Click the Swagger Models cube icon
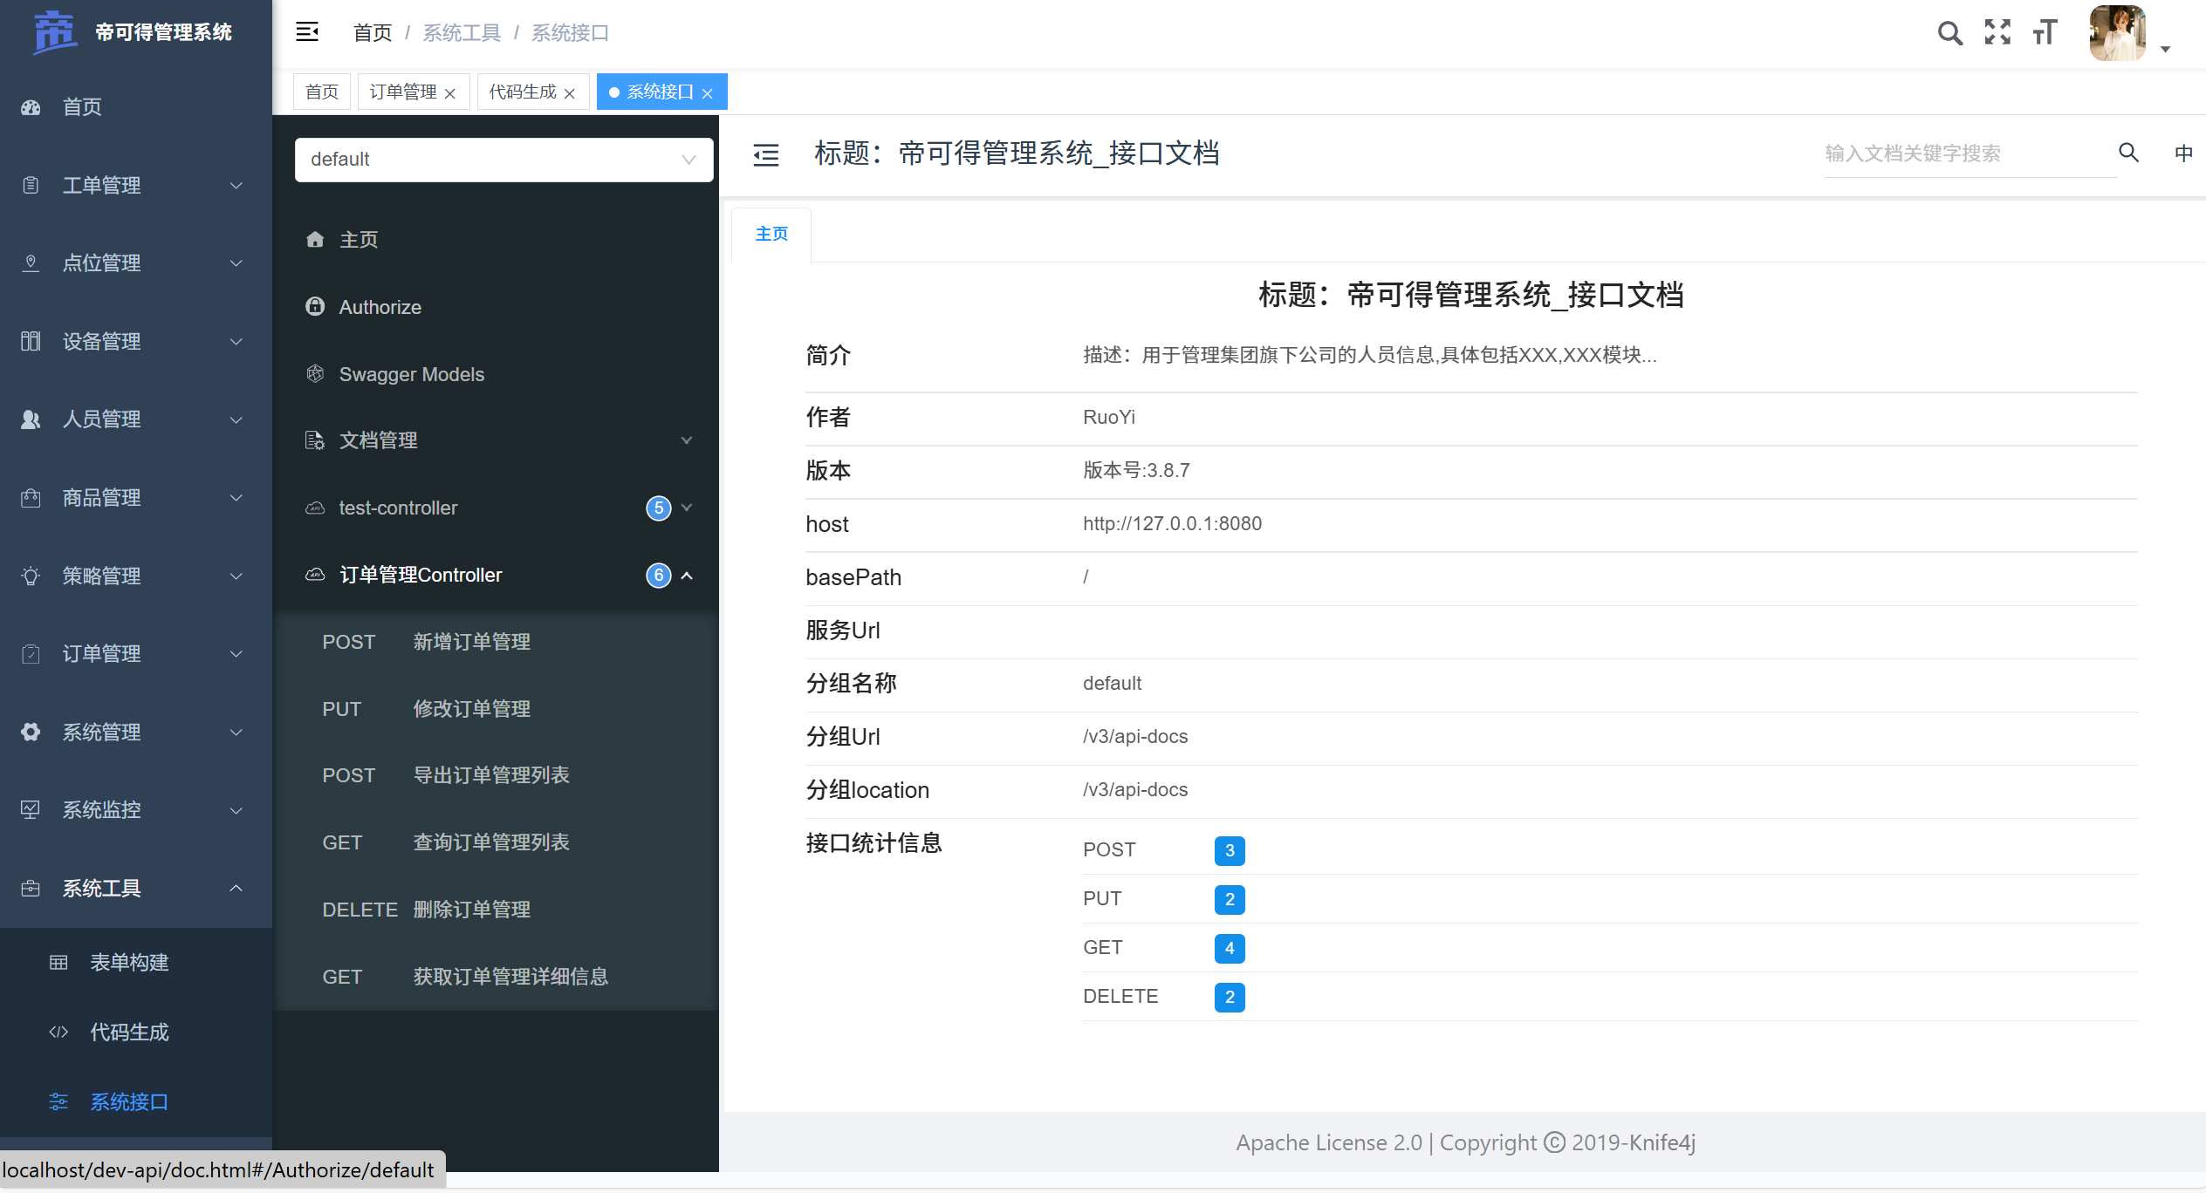 coord(315,373)
